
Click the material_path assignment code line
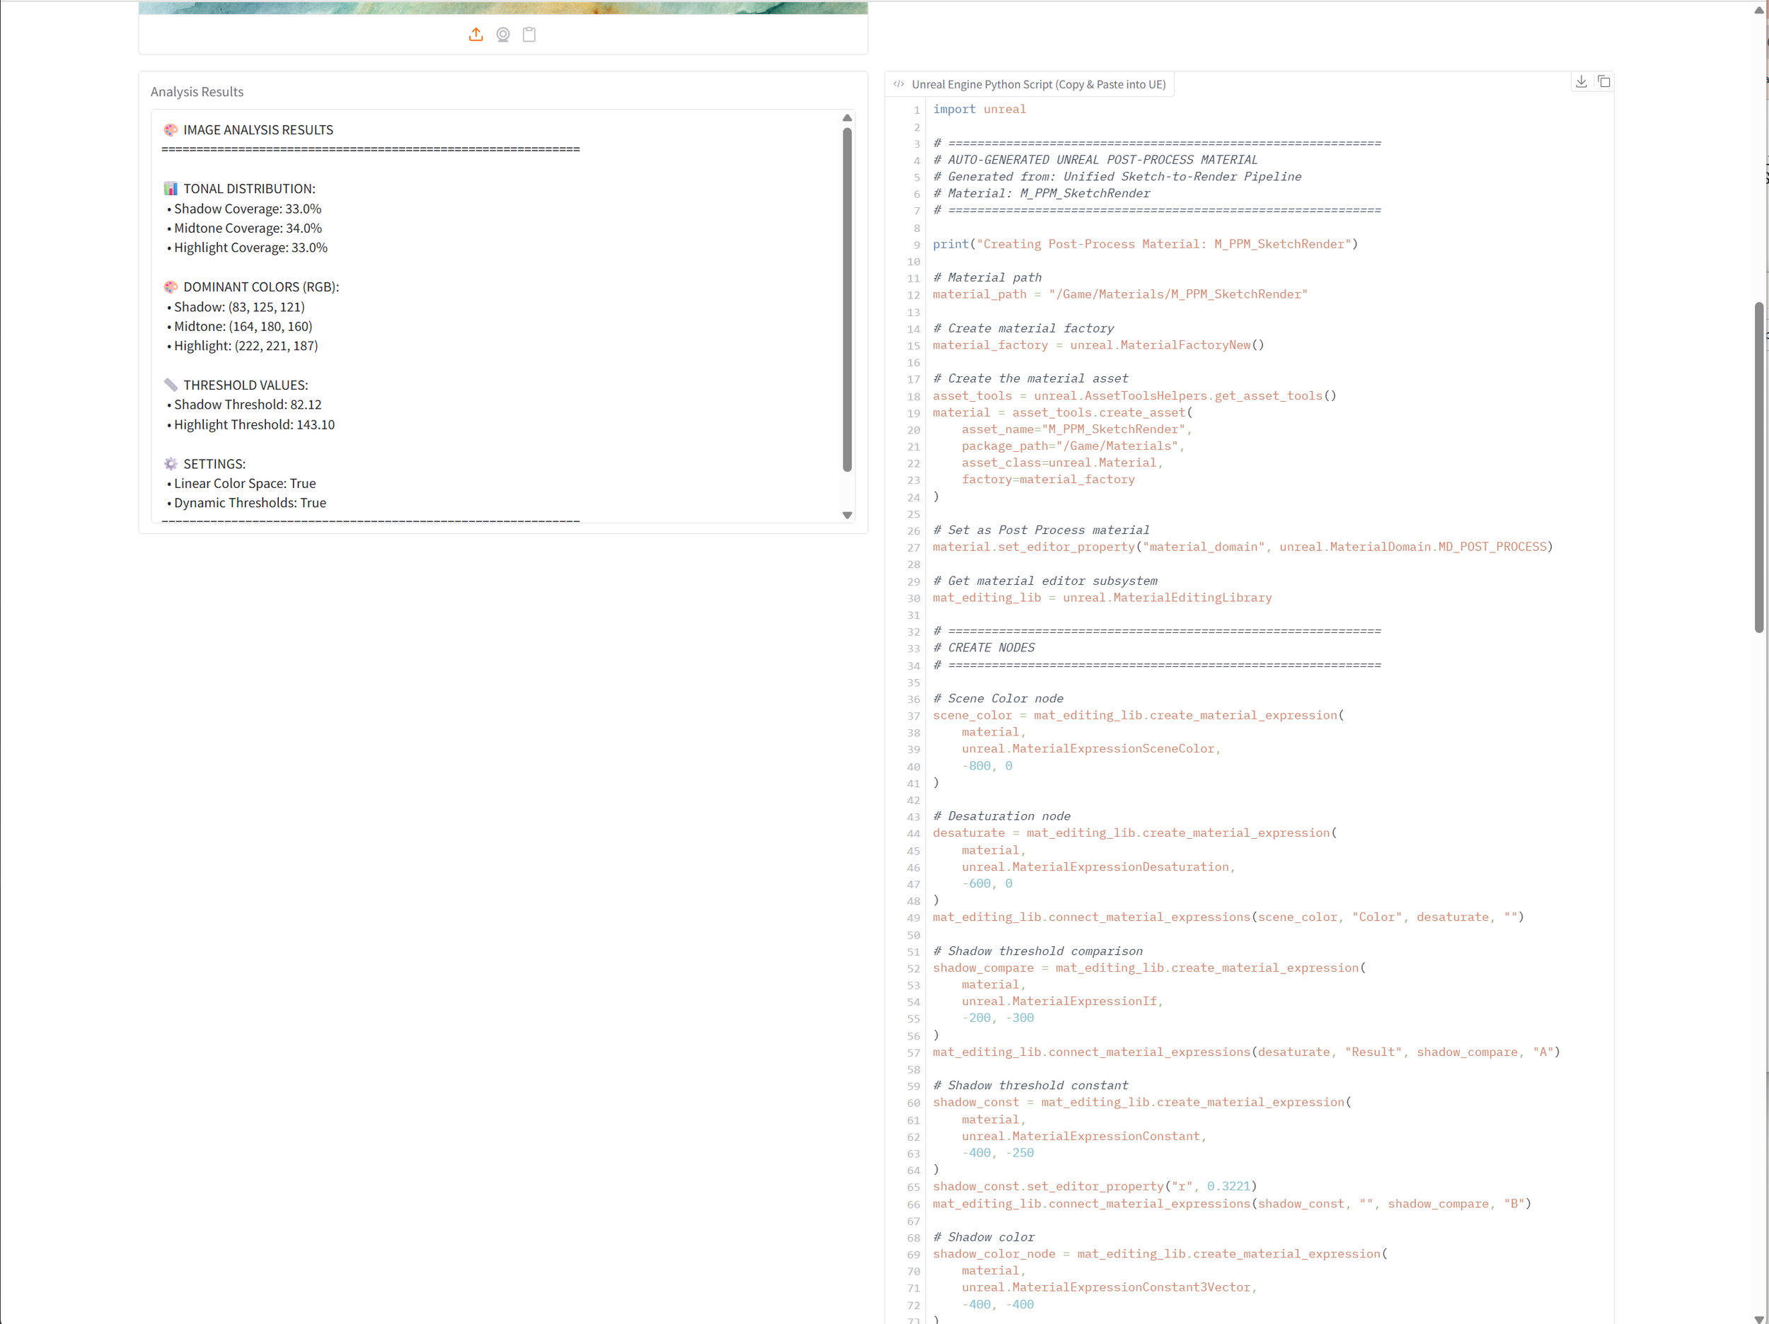pyautogui.click(x=1119, y=294)
